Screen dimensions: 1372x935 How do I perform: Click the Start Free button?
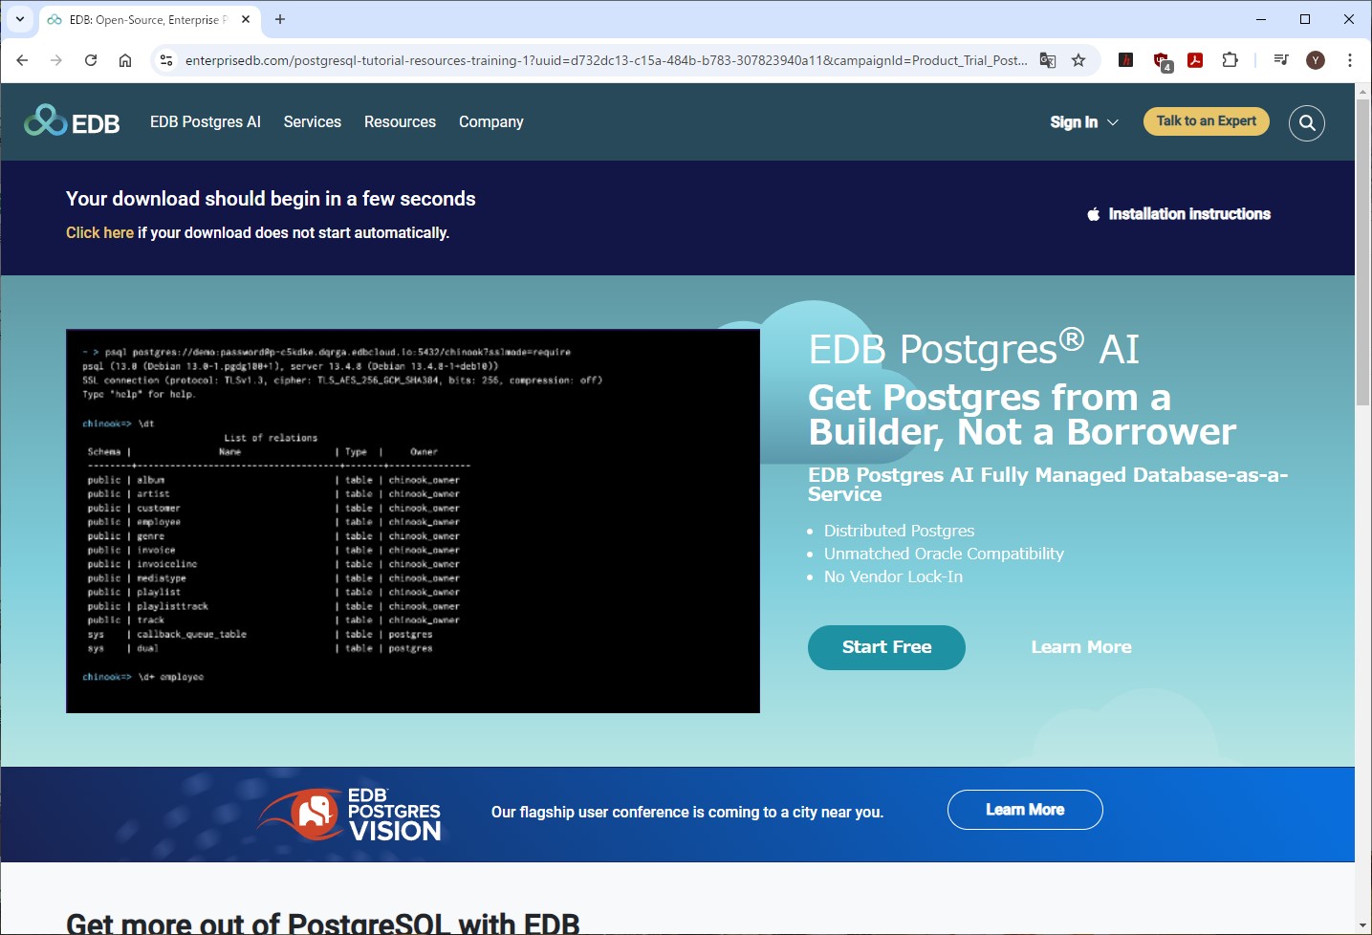tap(885, 647)
